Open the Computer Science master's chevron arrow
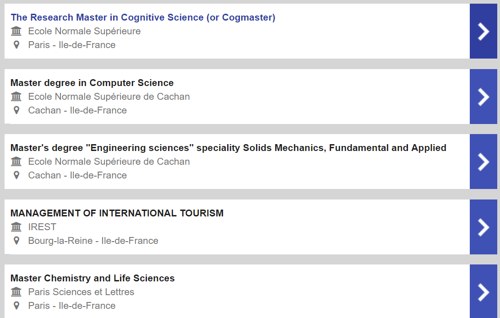 tap(483, 97)
